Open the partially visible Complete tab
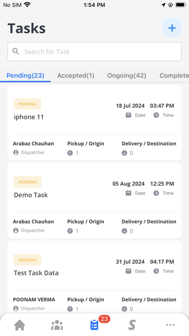Image resolution: width=189 pixels, height=336 pixels. coord(174,75)
